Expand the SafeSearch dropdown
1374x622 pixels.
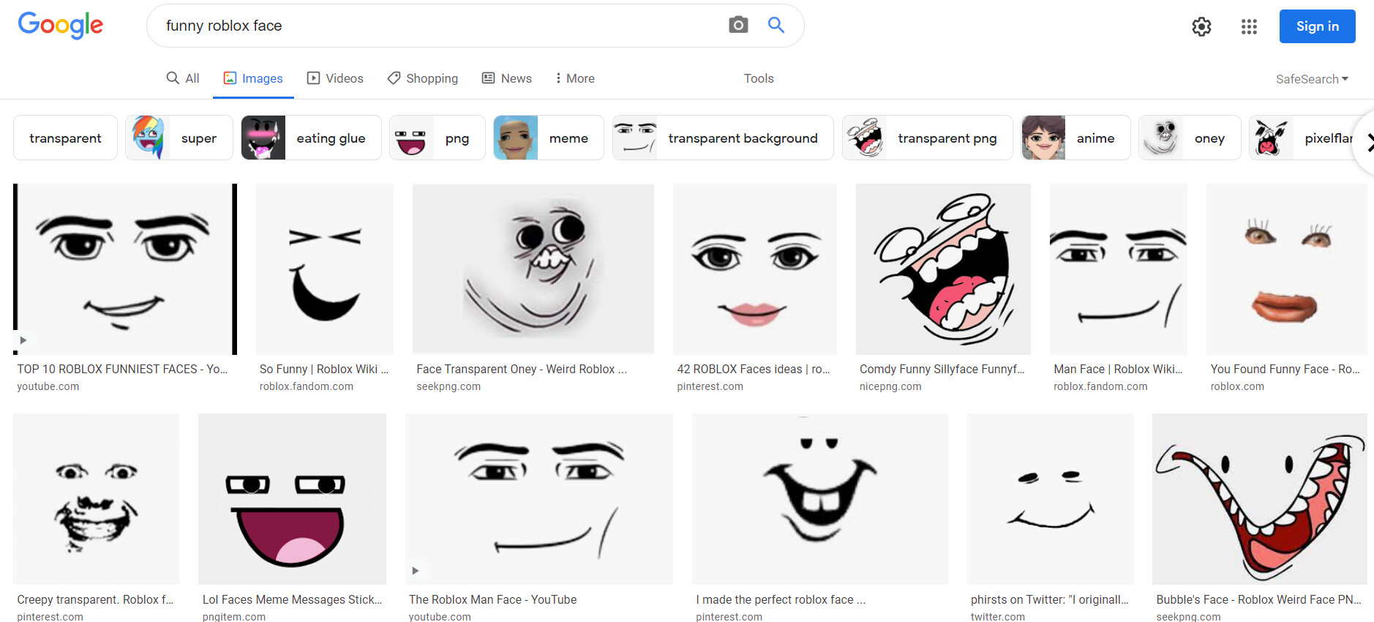[x=1312, y=79]
